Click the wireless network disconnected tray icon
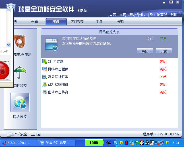This screenshot has width=184, height=147. point(157,143)
